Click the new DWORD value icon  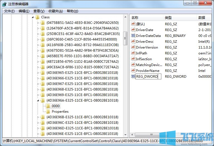[x=133, y=77]
